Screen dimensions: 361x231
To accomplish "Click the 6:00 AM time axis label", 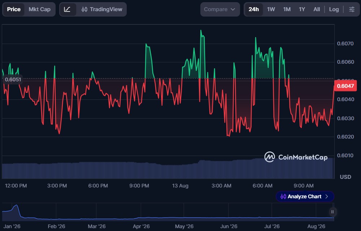I will [262, 186].
